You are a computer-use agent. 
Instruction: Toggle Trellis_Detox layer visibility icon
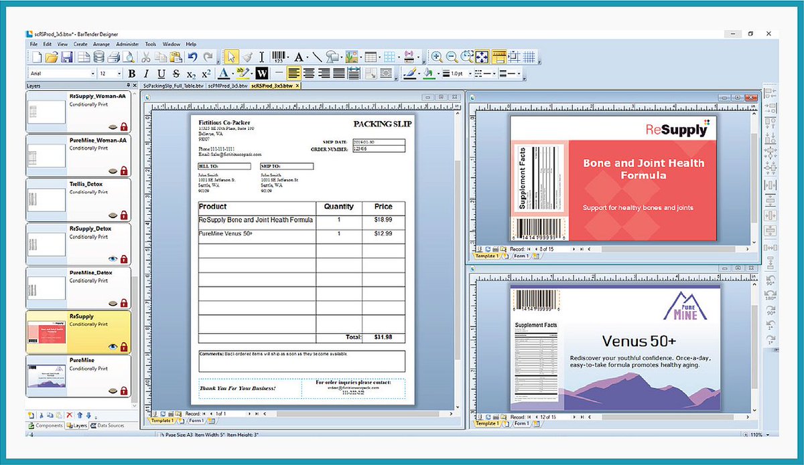click(x=113, y=215)
